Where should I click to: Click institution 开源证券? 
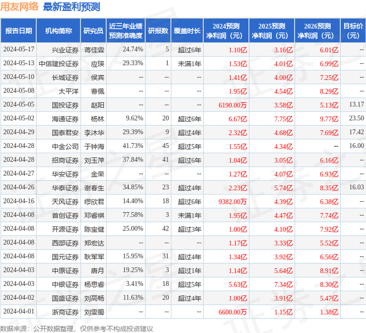tap(65, 229)
